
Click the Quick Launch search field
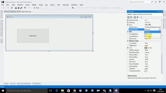click(140, 2)
